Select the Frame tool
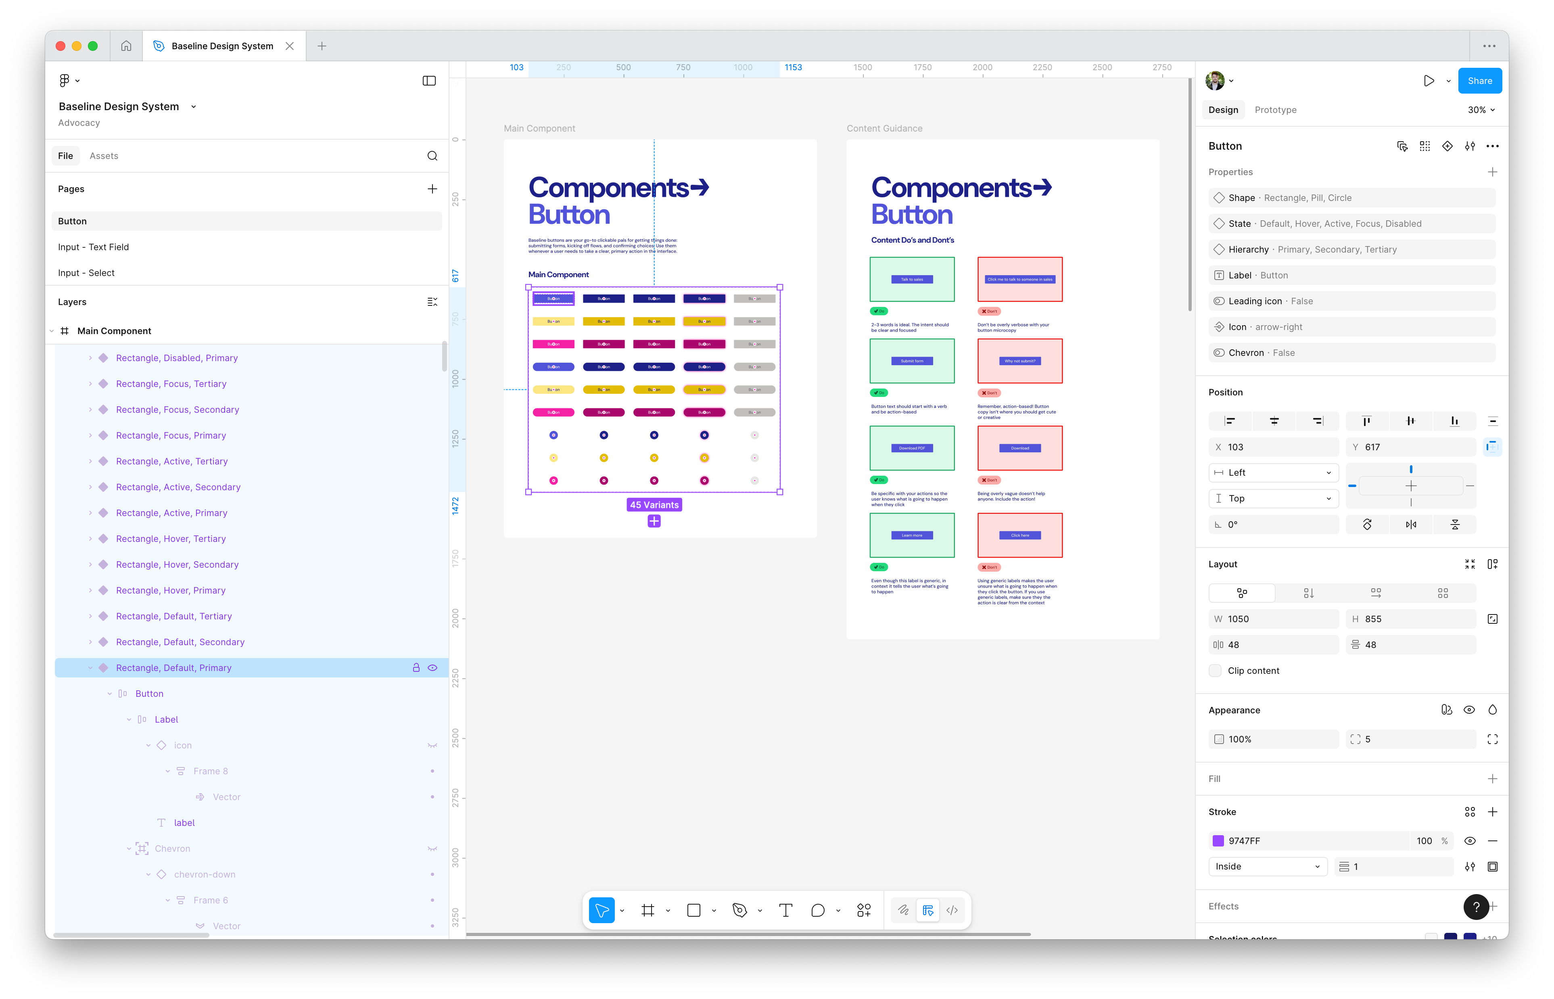 pos(648,910)
